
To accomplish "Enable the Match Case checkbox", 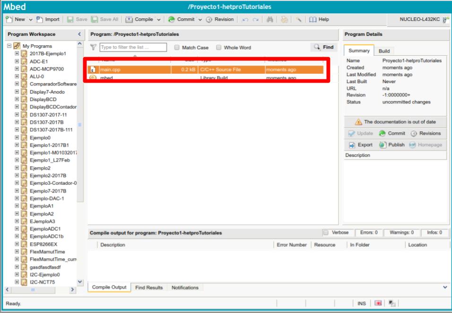I will pyautogui.click(x=177, y=47).
